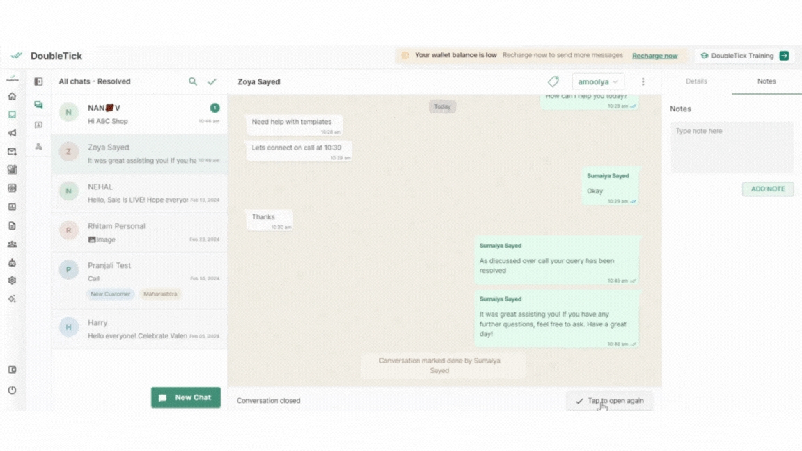Click the ADD NOTE button
The height and width of the screenshot is (451, 802).
[767, 189]
